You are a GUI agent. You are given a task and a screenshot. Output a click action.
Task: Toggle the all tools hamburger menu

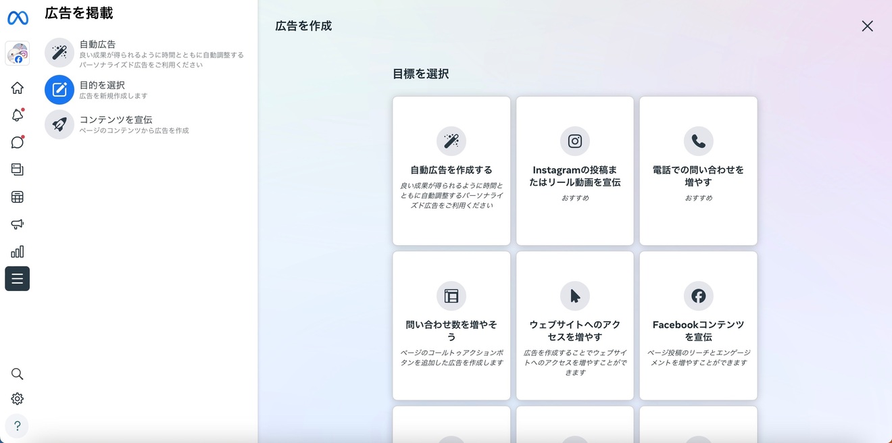[18, 279]
